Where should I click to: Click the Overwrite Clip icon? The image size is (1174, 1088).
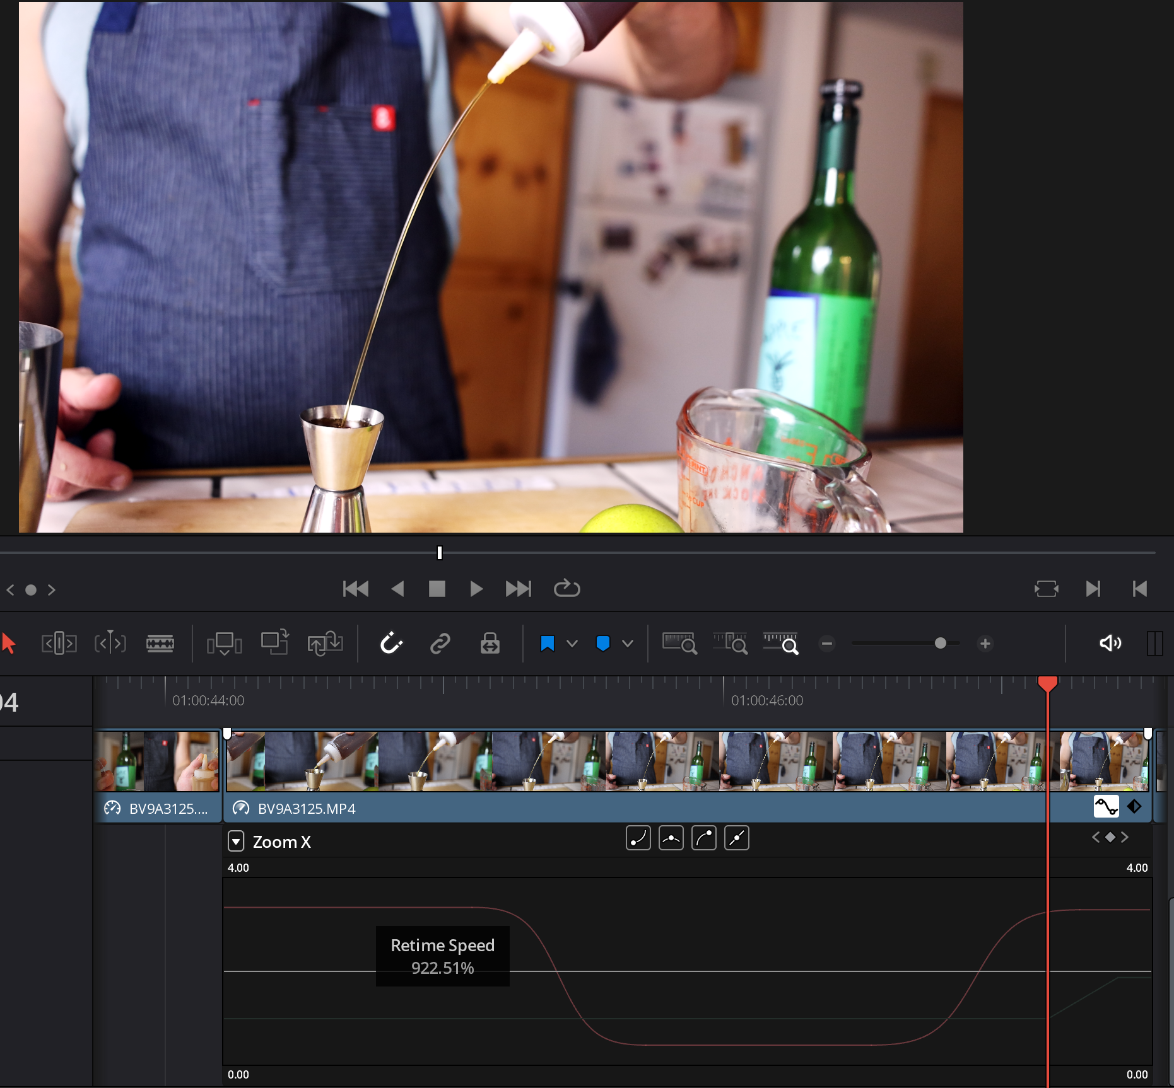click(274, 644)
